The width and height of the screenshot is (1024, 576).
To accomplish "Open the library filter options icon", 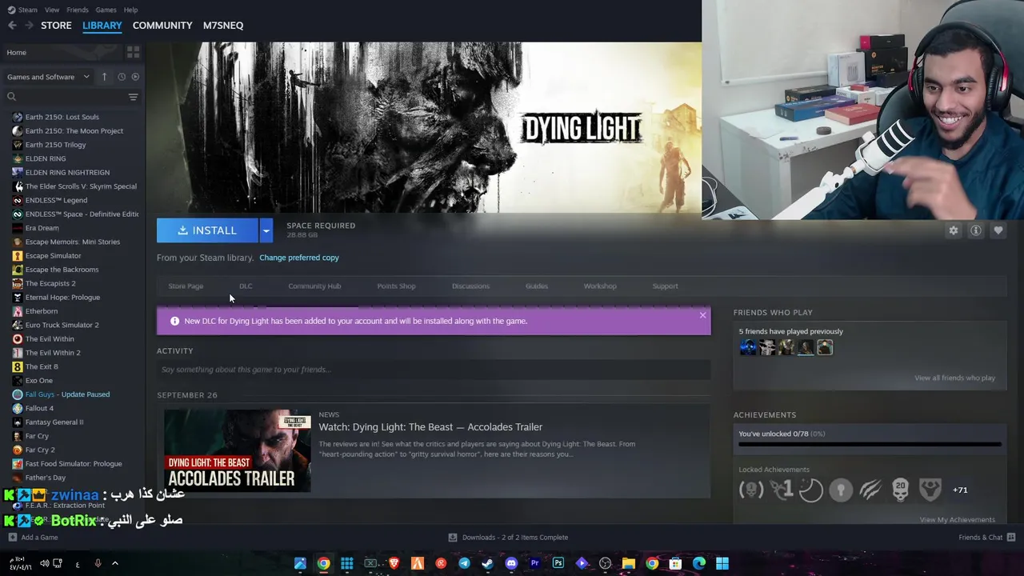I will [133, 97].
